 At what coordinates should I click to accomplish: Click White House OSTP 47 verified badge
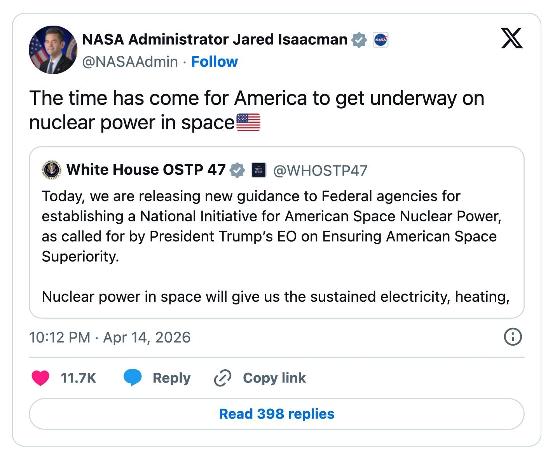pos(237,170)
